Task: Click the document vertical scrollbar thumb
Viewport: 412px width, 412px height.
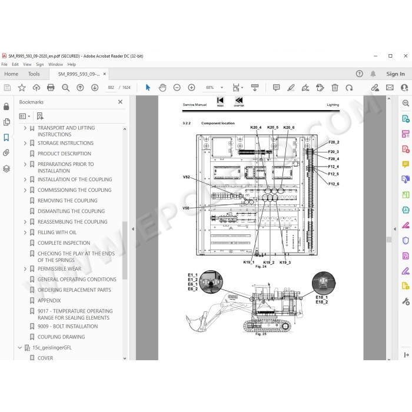Action: [389, 240]
